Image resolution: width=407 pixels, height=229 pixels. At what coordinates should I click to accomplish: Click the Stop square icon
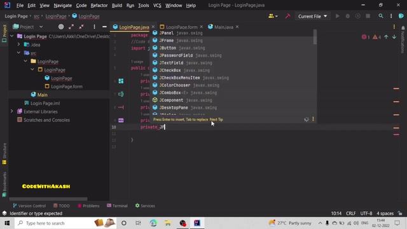368,16
